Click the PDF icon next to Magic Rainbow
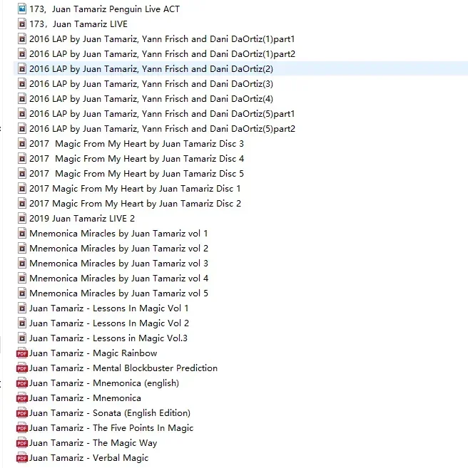 click(x=22, y=353)
